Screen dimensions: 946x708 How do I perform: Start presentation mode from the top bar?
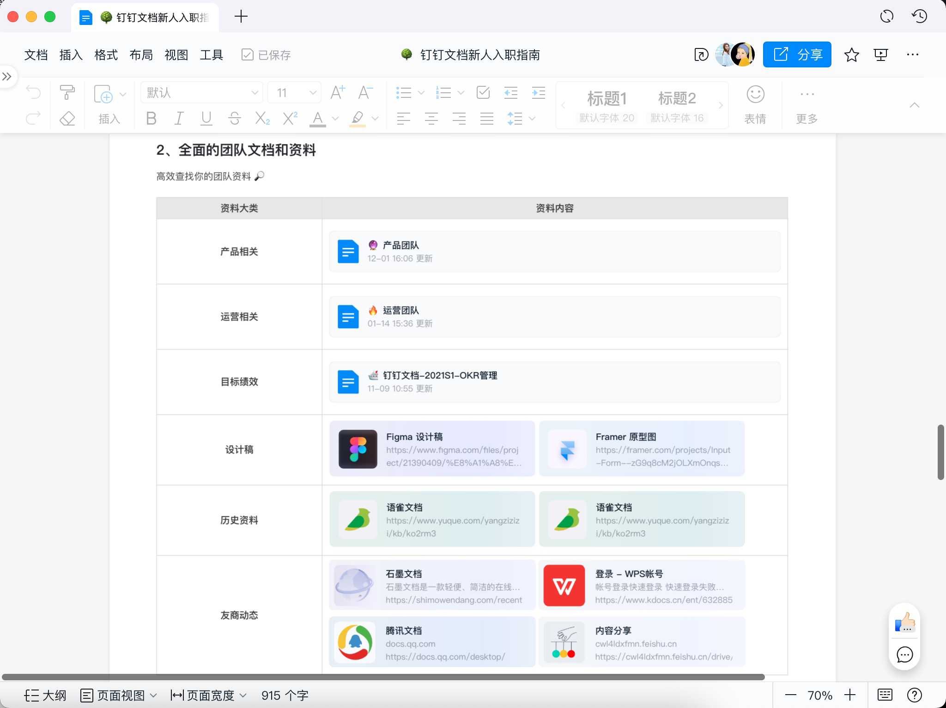(881, 54)
